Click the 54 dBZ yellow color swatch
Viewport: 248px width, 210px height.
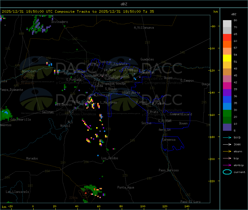coord(227,58)
